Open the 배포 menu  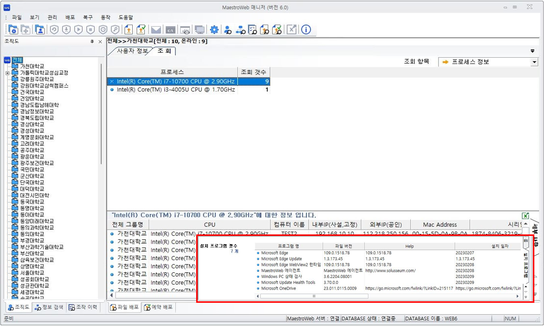70,17
